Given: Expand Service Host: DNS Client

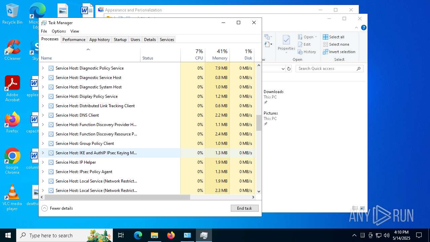Looking at the screenshot, I should tap(43, 115).
